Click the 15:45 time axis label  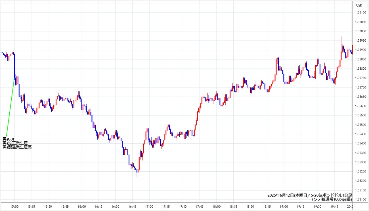(65, 207)
